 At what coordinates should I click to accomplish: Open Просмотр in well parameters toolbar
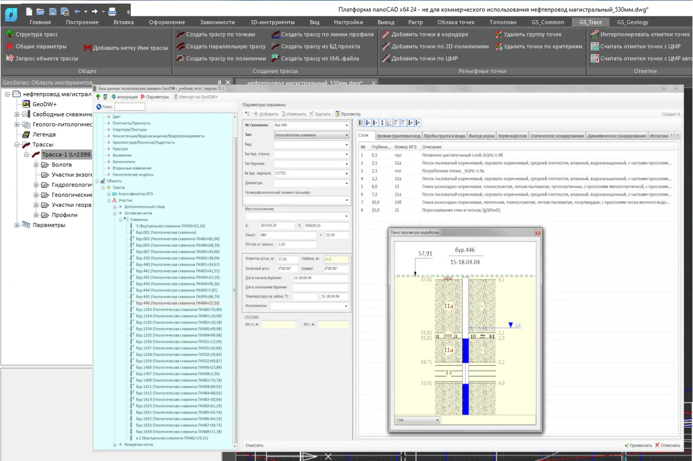point(348,114)
